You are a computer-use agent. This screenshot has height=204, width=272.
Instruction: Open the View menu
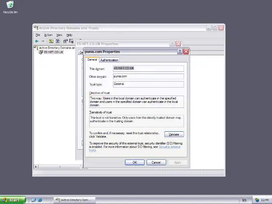coord(59,35)
